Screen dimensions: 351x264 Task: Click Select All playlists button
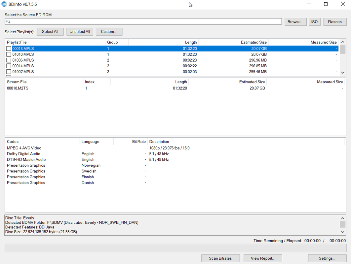(x=50, y=32)
